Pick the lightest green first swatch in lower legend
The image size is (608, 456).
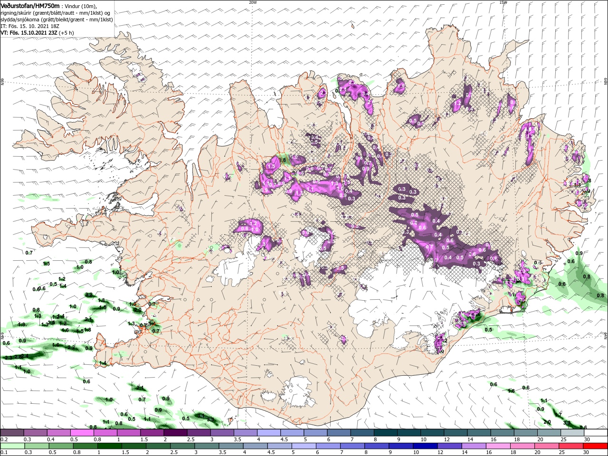(12, 446)
